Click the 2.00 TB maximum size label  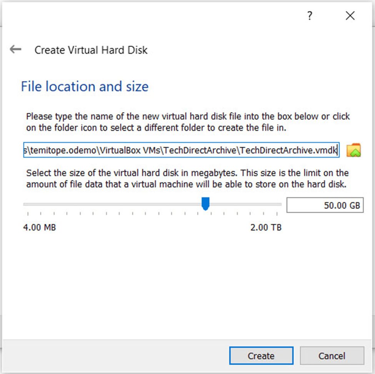point(266,227)
